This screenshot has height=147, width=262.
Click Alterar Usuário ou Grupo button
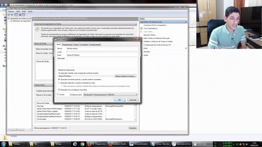[126, 76]
